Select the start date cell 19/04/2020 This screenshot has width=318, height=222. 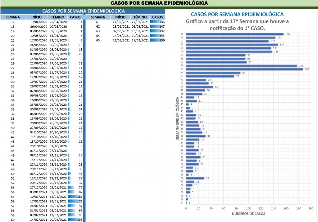pyautogui.click(x=38, y=22)
